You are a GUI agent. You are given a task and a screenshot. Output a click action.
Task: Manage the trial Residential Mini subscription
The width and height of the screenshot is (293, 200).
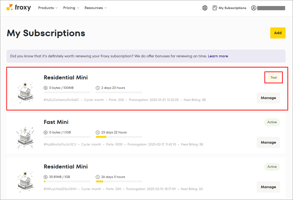pos(268,98)
